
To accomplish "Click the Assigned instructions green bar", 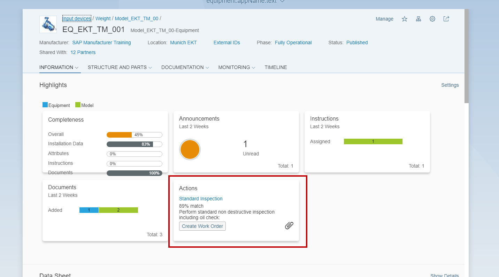I will 373,141.
